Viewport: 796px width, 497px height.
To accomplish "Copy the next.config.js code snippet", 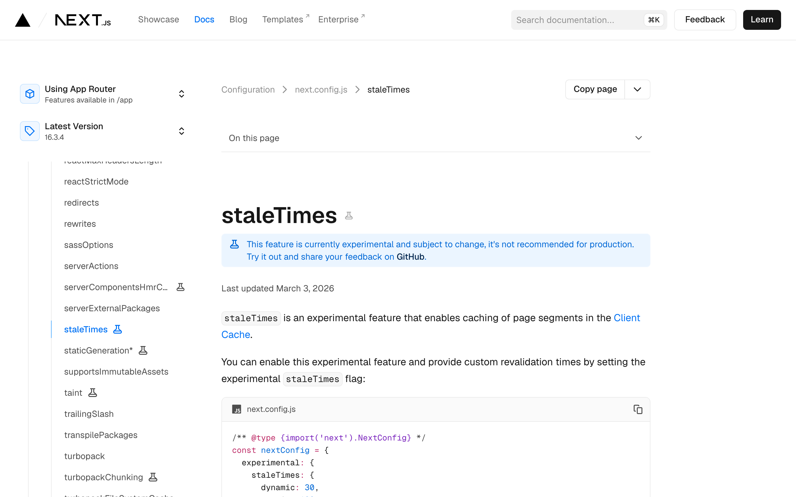I will click(638, 409).
